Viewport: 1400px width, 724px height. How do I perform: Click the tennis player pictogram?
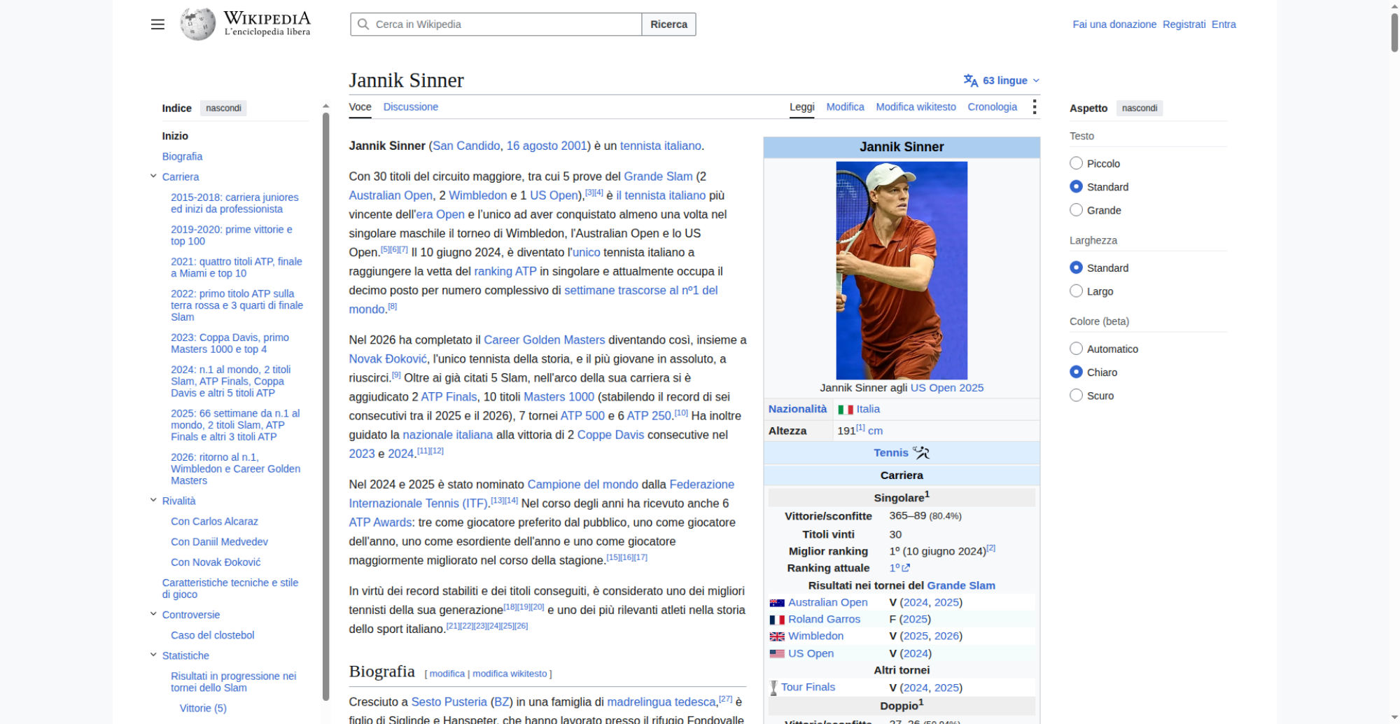[x=921, y=453]
